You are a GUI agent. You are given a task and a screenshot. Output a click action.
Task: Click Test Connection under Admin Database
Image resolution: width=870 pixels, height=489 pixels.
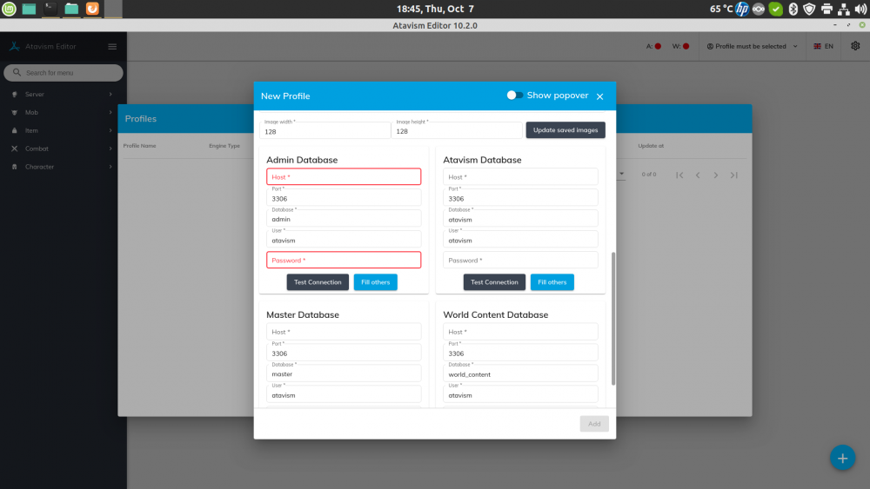(x=318, y=282)
